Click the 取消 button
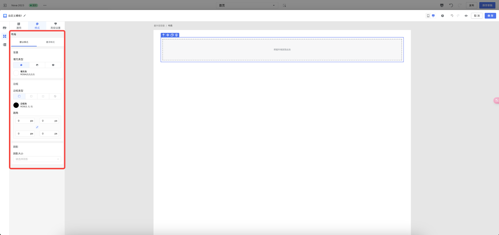 click(x=477, y=16)
